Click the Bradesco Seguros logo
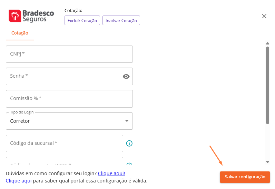This screenshot has width=275, height=189. [x=31, y=16]
